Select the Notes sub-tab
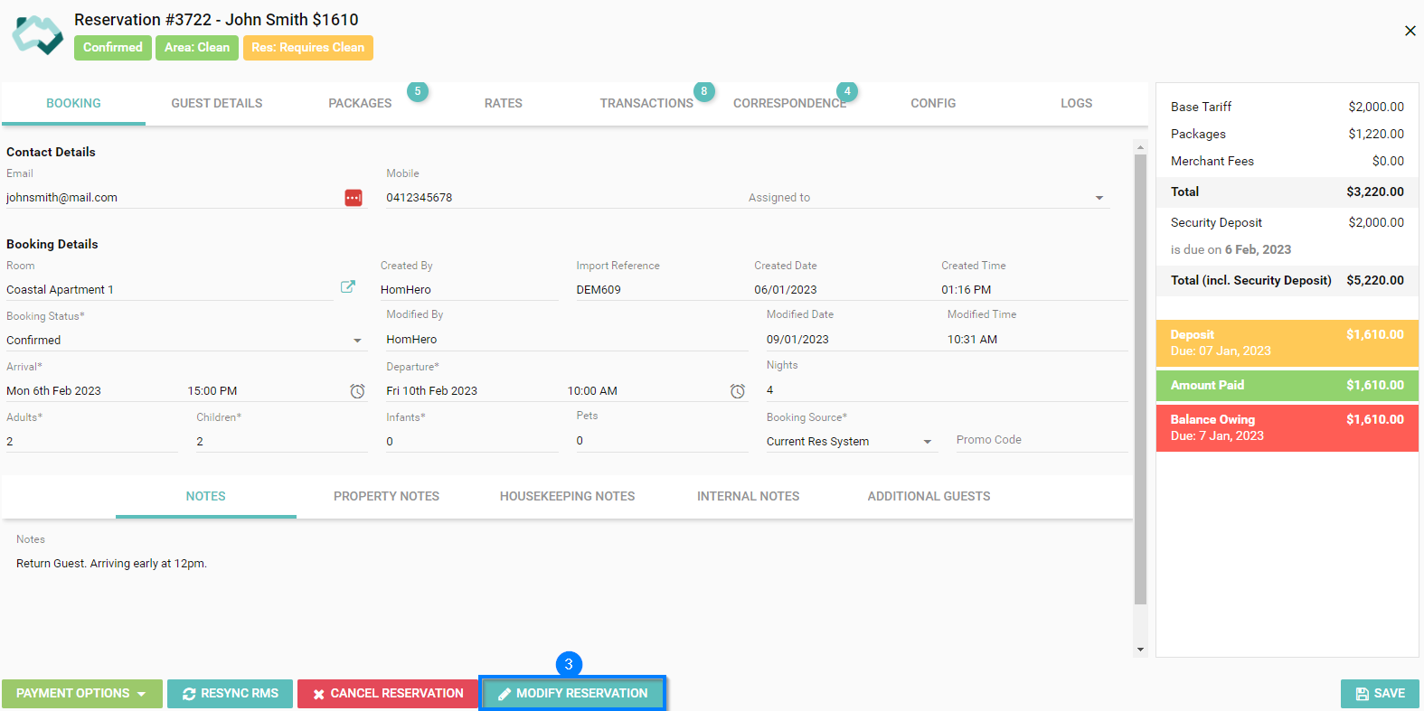The image size is (1424, 711). 206,496
